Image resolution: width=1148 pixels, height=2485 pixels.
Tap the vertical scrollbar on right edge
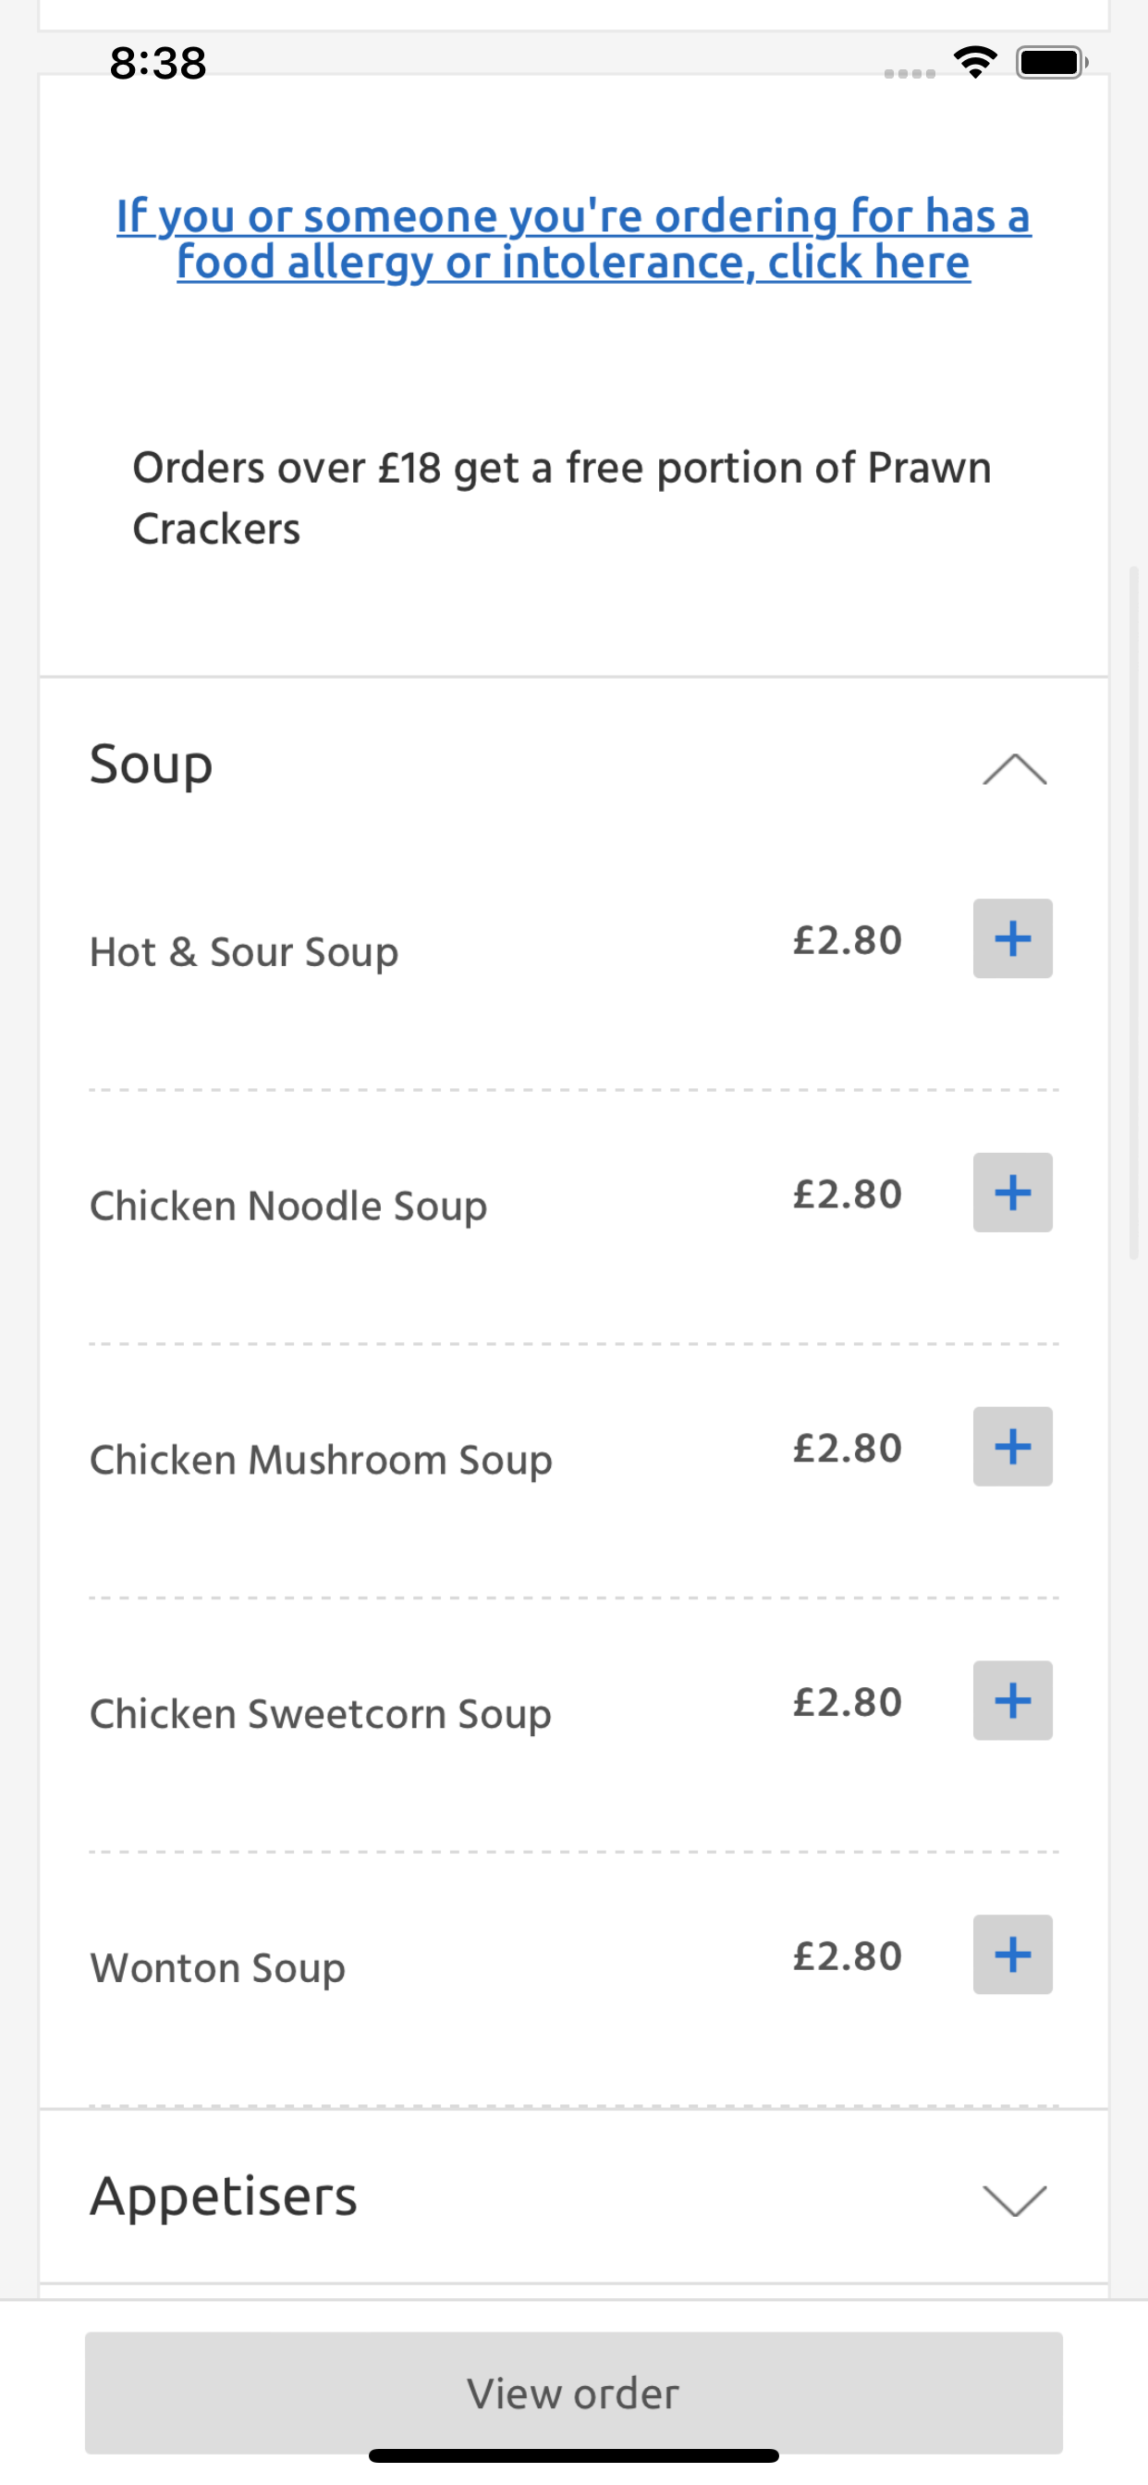[1134, 912]
